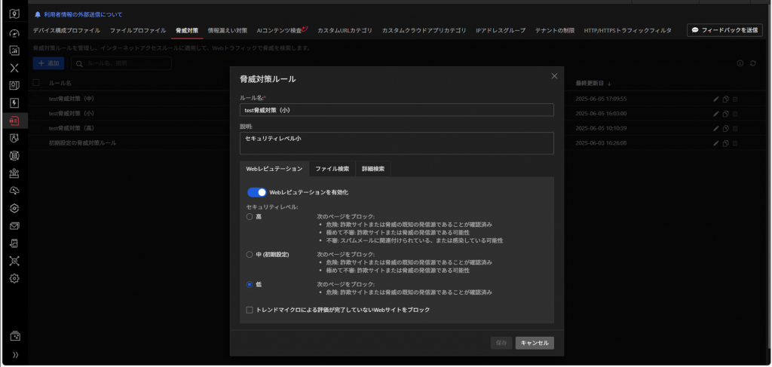The height and width of the screenshot is (367, 772).
Task: Click the lightning bolt icon in sidebar
Action: click(x=14, y=102)
